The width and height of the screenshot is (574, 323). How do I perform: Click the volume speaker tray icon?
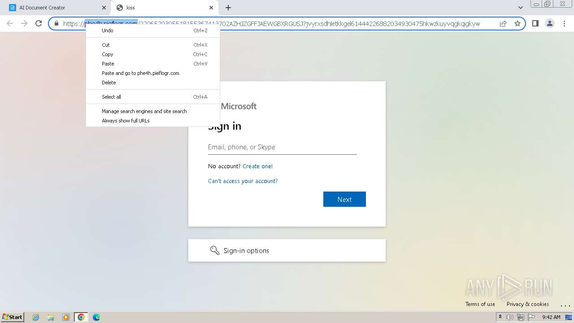(x=510, y=317)
